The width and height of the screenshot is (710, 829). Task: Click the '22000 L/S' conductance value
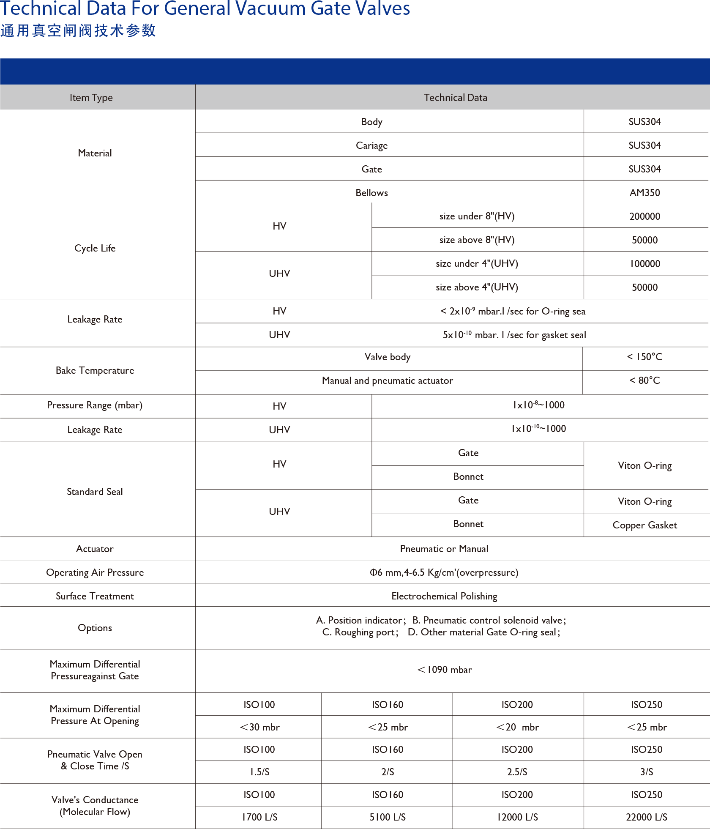pyautogui.click(x=646, y=817)
